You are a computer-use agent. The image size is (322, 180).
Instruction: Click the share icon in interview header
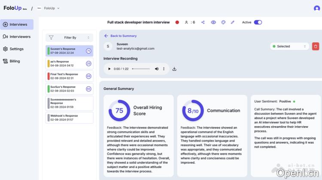click(x=203, y=22)
